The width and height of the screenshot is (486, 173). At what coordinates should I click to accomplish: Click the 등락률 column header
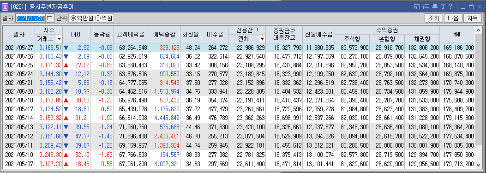coord(102,35)
